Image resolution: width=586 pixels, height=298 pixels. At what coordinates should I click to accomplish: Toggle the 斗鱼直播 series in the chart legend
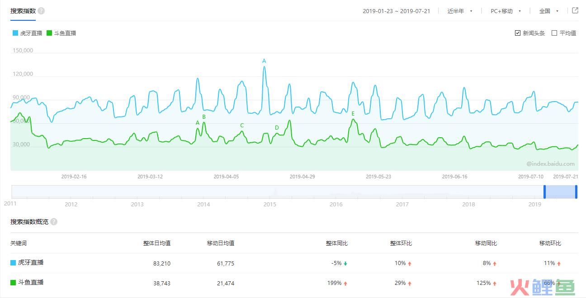click(x=61, y=33)
